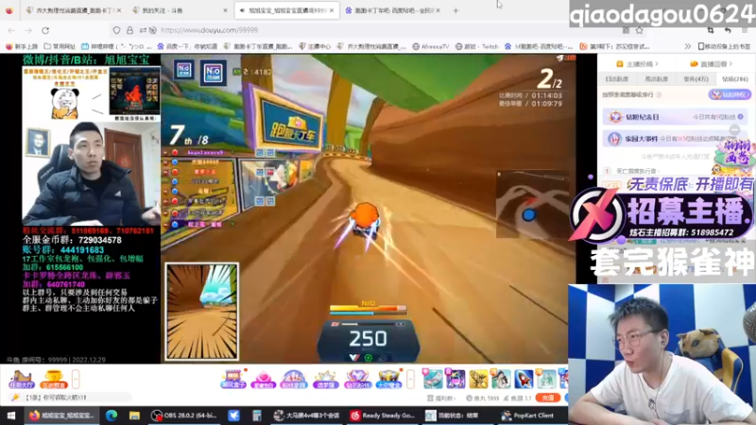Open the 福利券 coupons link
The height and width of the screenshot is (425, 756).
tap(441, 398)
